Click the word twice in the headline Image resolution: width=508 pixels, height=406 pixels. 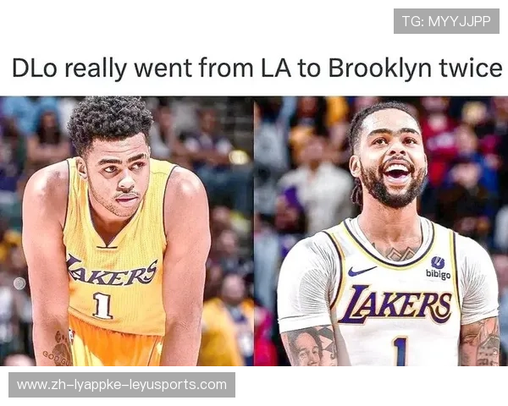tap(471, 68)
